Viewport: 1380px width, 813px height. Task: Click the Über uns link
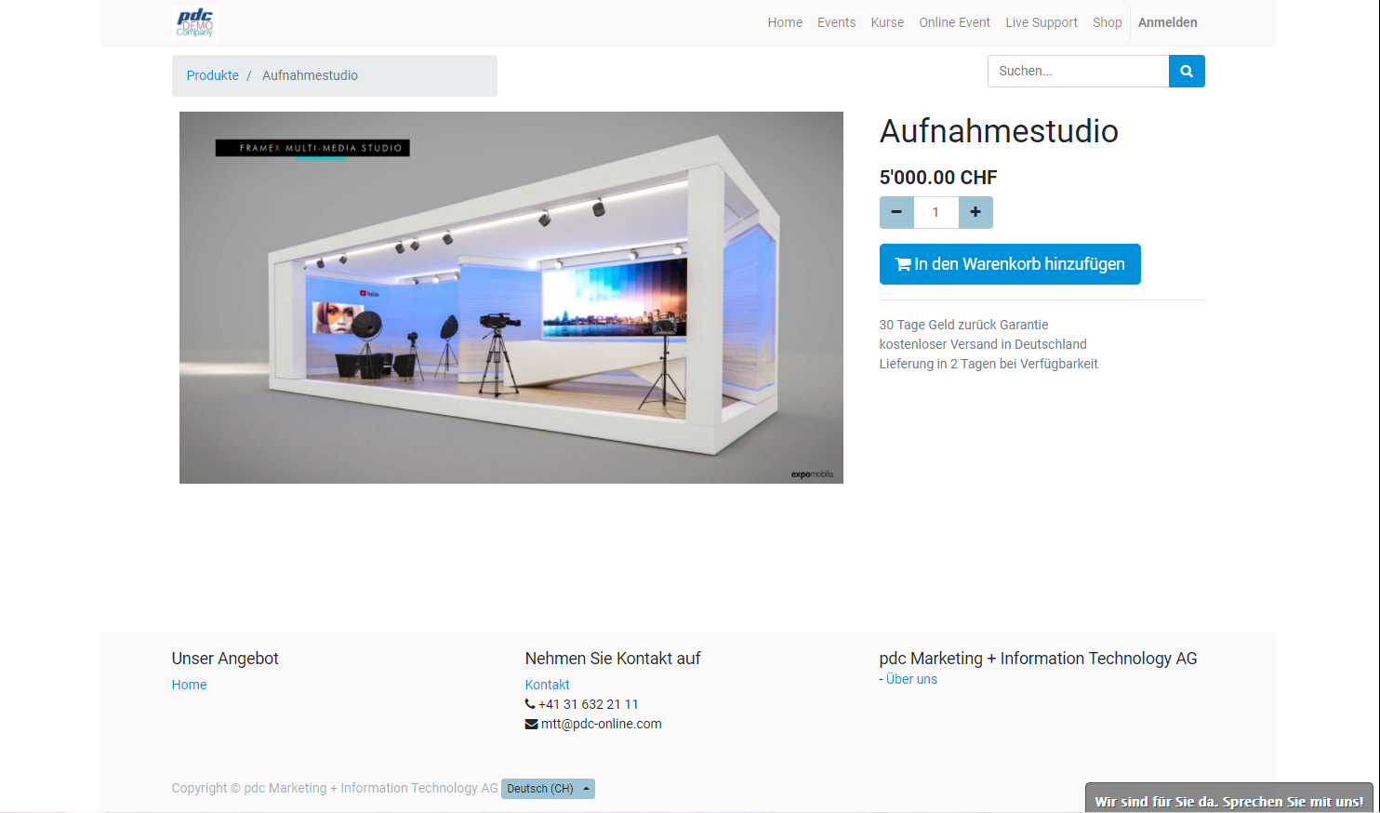911,679
